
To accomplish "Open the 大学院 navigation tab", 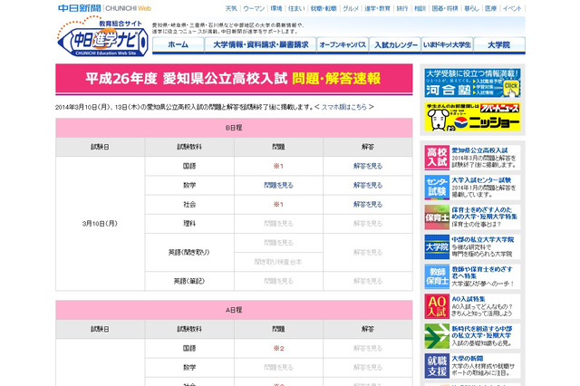I will pyautogui.click(x=499, y=45).
